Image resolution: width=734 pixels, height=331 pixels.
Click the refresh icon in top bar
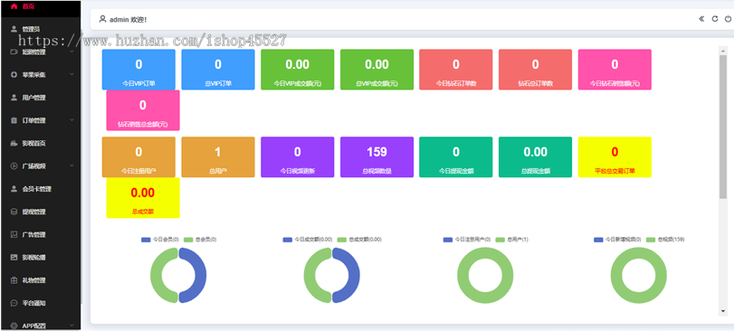click(x=715, y=19)
